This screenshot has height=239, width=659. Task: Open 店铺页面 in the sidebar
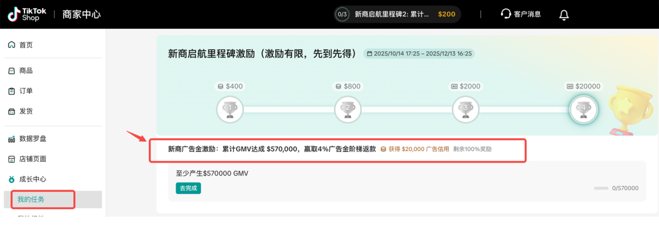[x=33, y=159]
